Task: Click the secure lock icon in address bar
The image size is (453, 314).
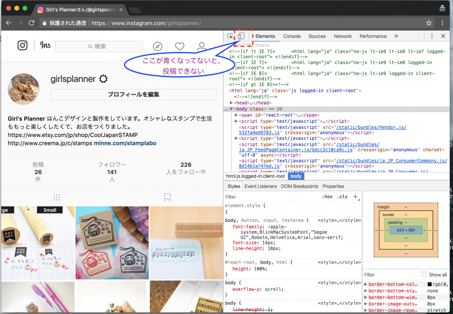Action: tap(45, 23)
